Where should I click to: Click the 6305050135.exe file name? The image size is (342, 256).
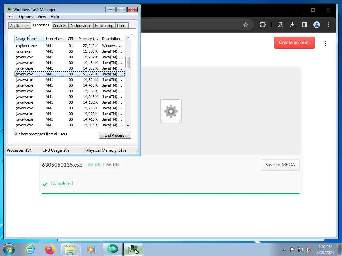tap(62, 165)
